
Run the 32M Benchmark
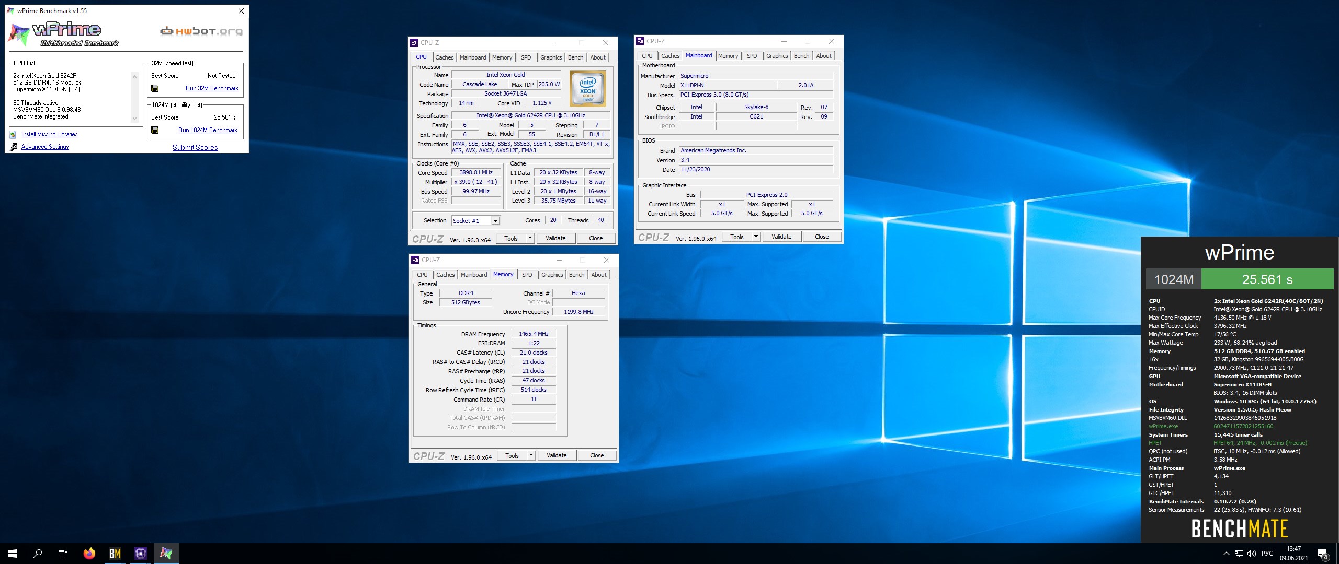[x=212, y=88]
